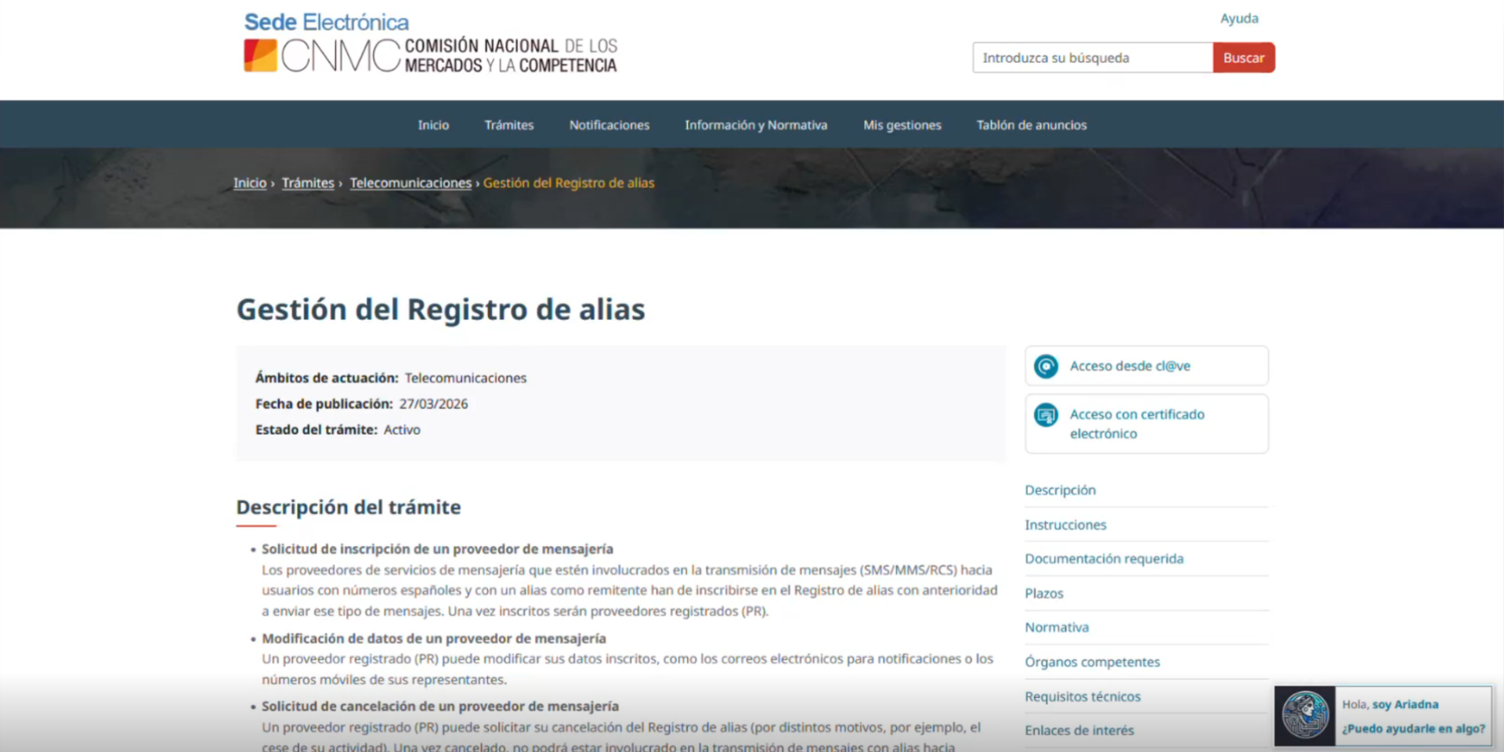
Task: Click the '¿Puedo ayudarle en algo?' chat prompt
Action: coord(1413,728)
